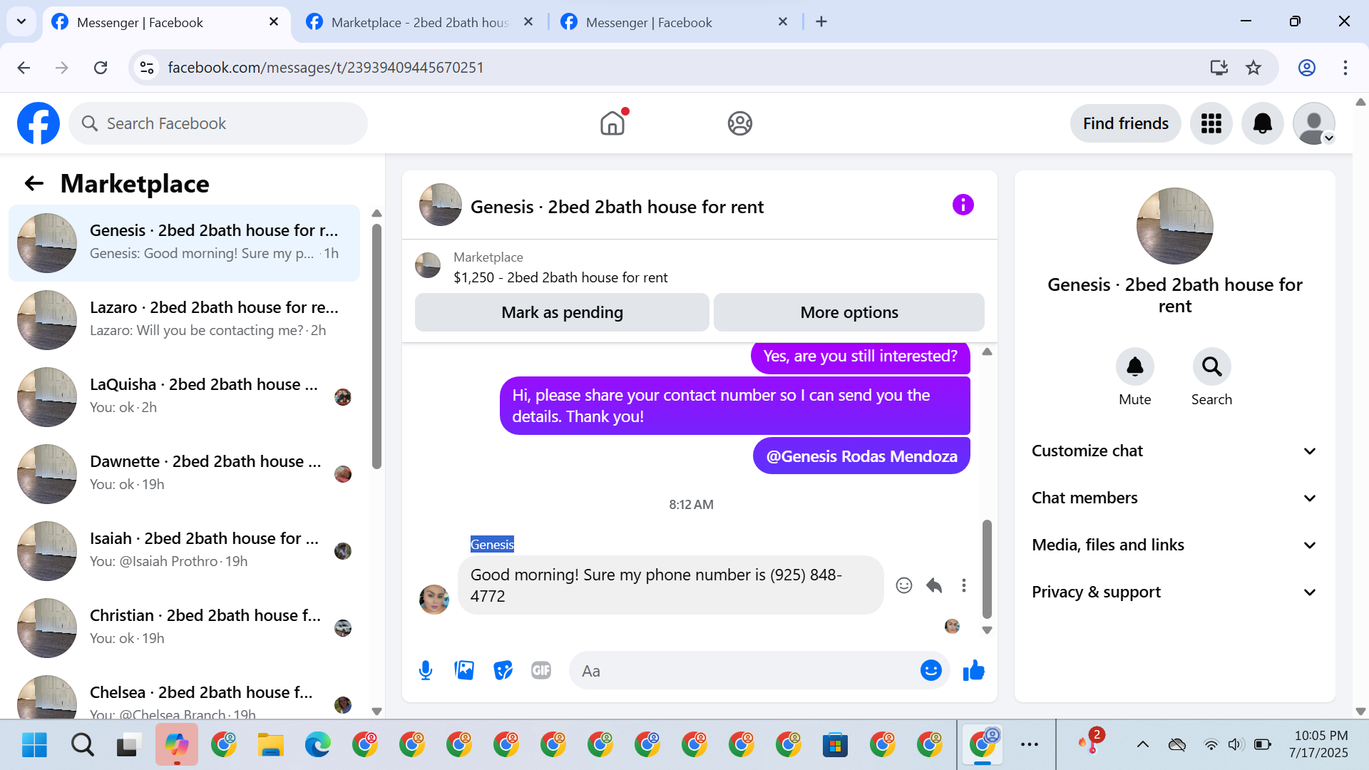Open the Facebook menu grid icon
This screenshot has width=1369, height=770.
[1211, 123]
